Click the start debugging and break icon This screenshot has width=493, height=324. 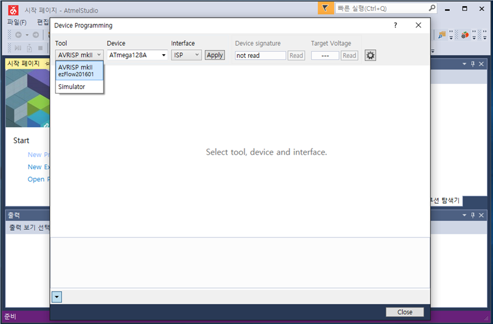18,48
